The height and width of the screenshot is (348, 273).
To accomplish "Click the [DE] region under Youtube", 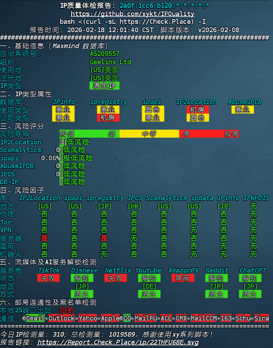I will [149, 286].
